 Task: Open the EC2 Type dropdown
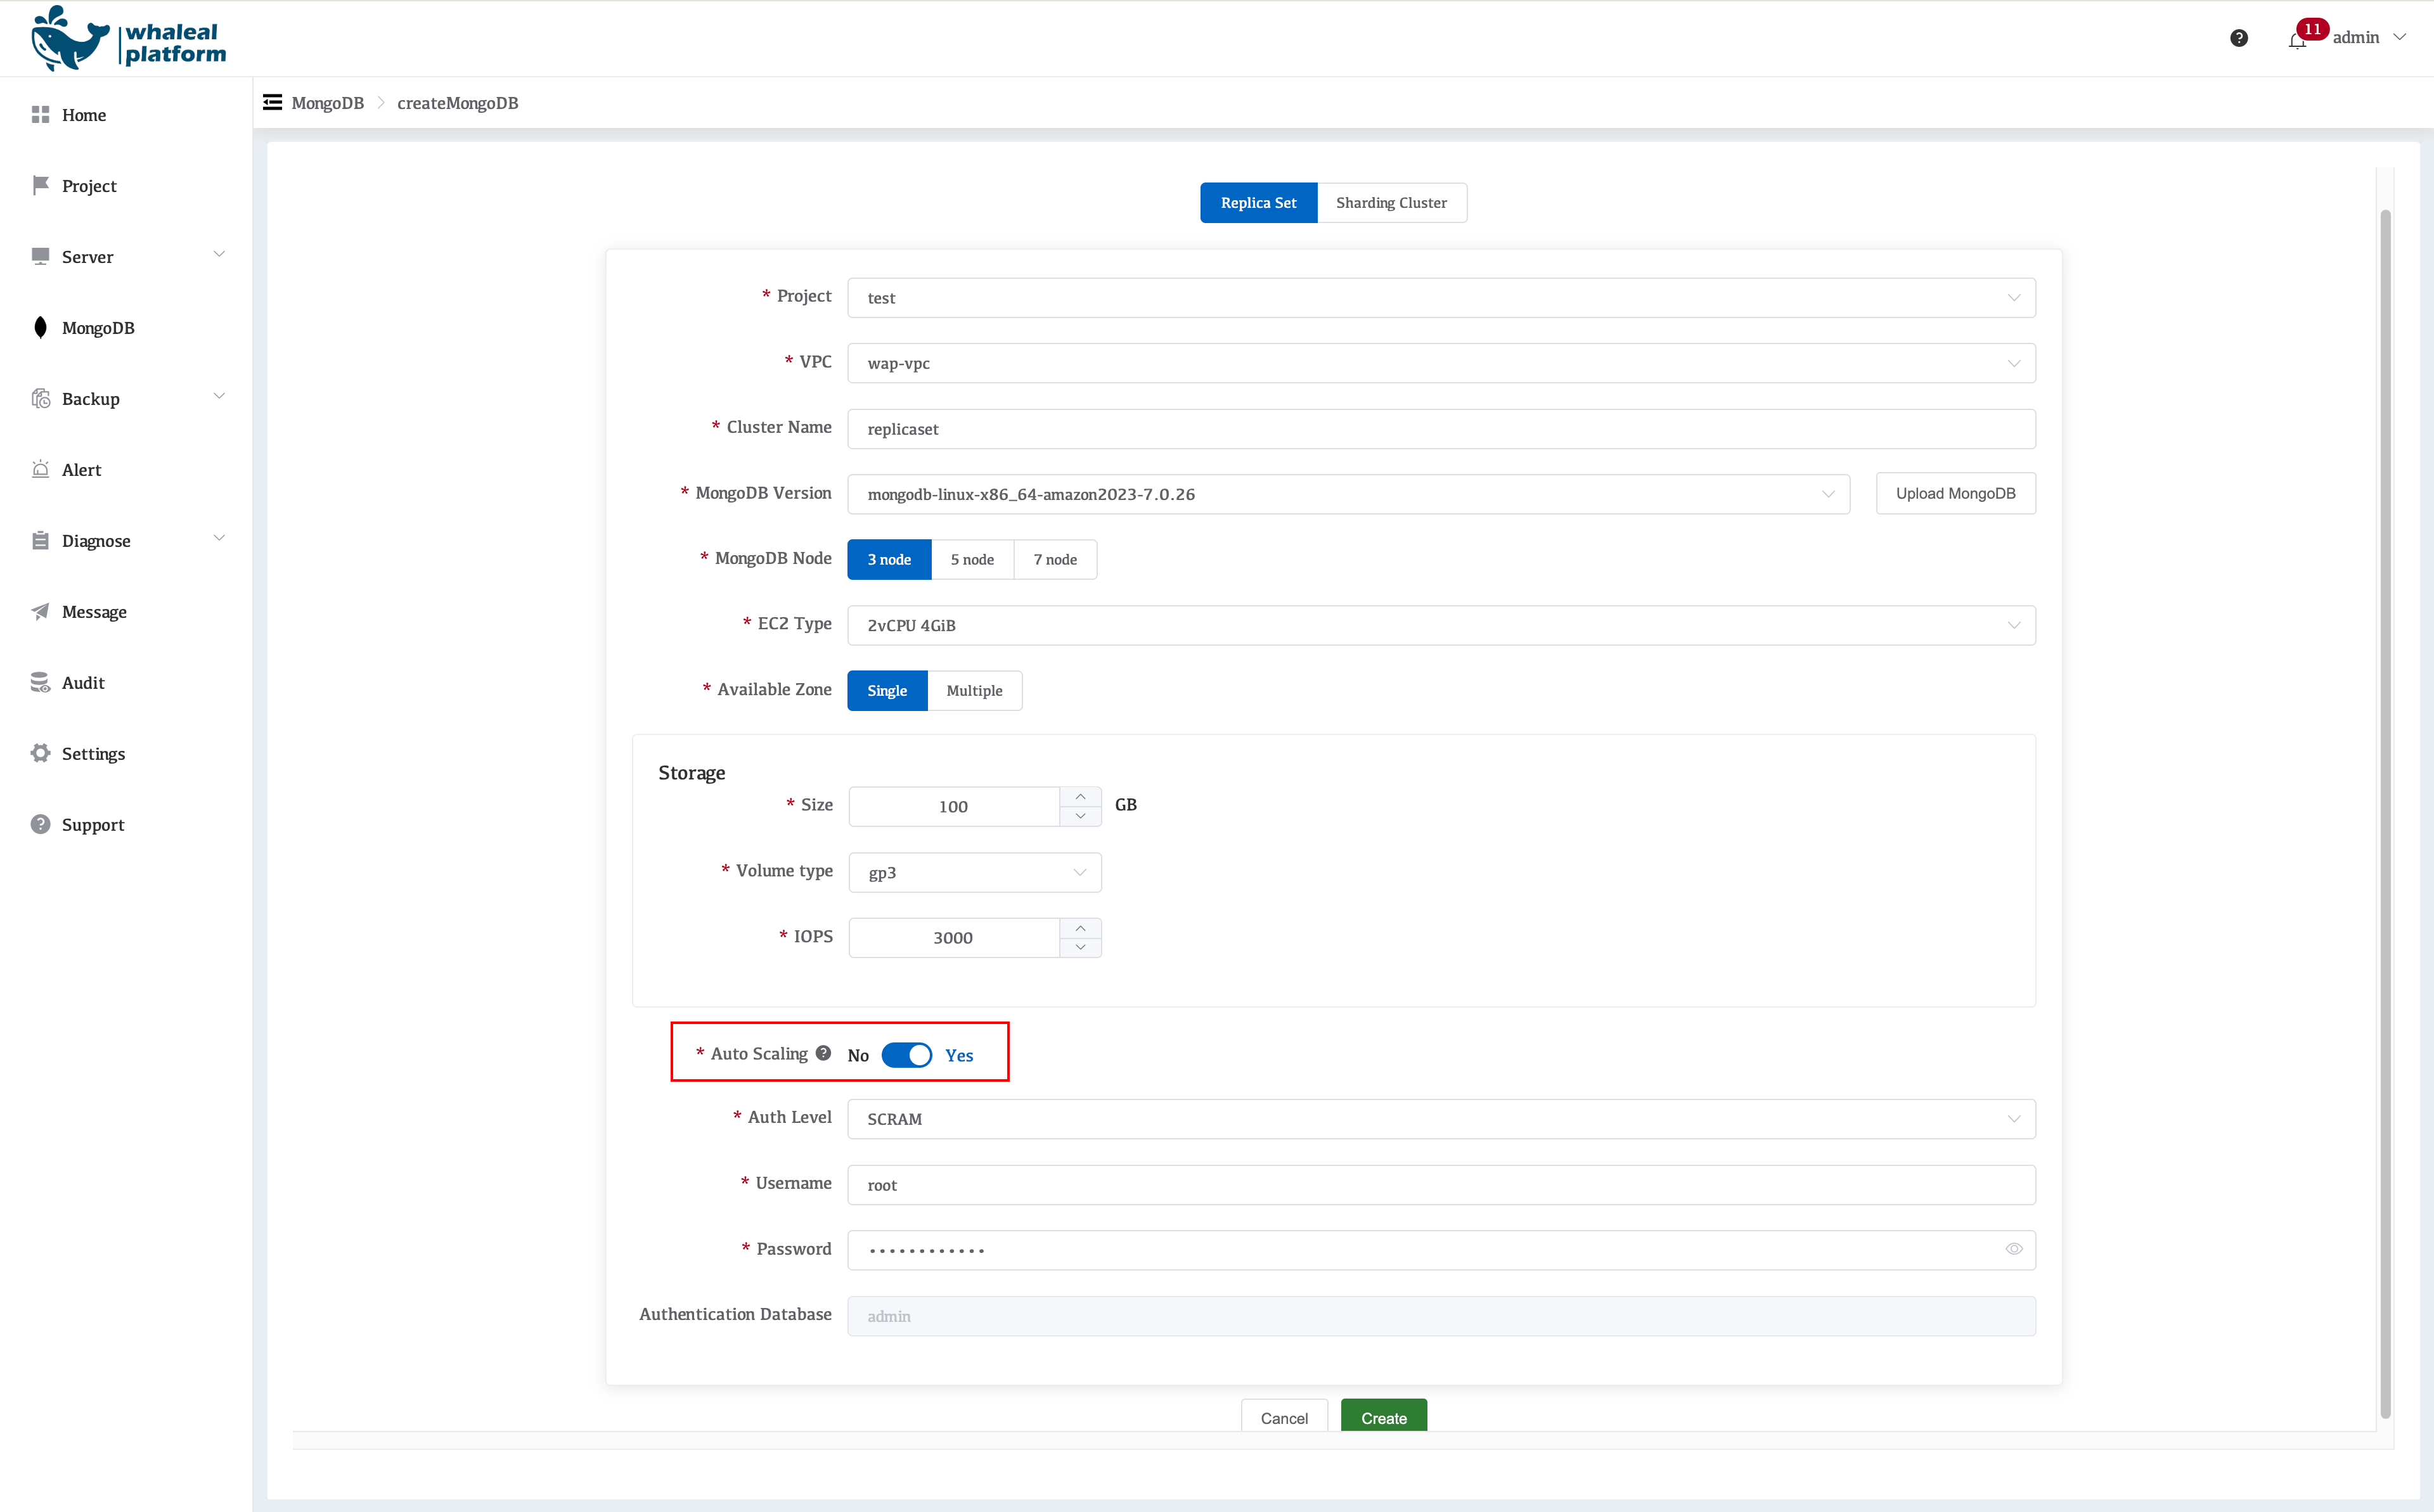[x=1440, y=625]
